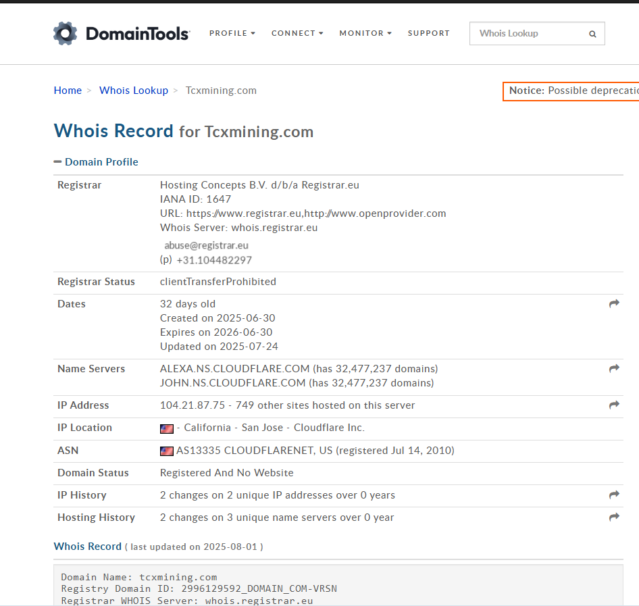
Task: Click the share arrow in IP Address row
Action: (614, 405)
